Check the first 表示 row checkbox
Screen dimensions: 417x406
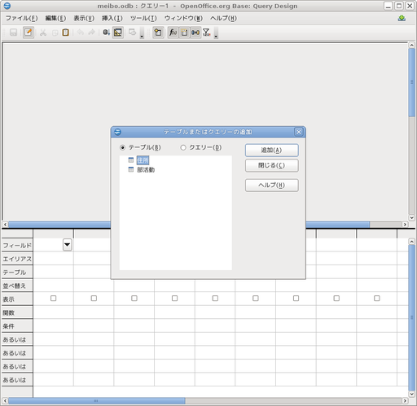53,299
